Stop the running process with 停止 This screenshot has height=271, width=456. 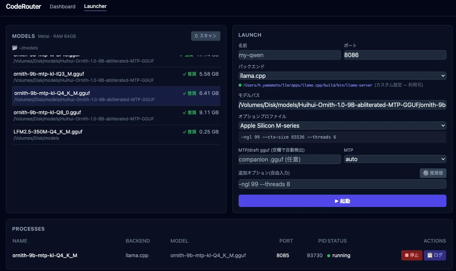pos(412,255)
